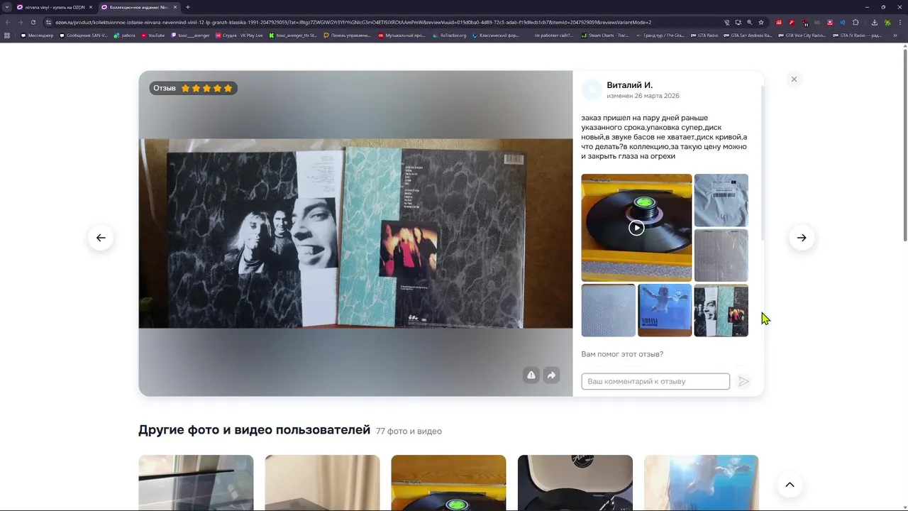Open the blue sound-wave extension icon

click(843, 22)
